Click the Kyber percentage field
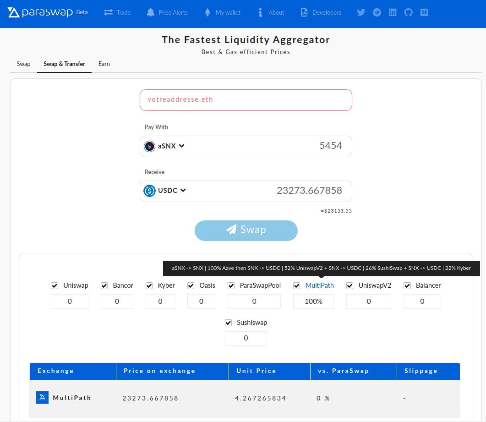Image resolution: width=486 pixels, height=422 pixels. click(x=160, y=301)
